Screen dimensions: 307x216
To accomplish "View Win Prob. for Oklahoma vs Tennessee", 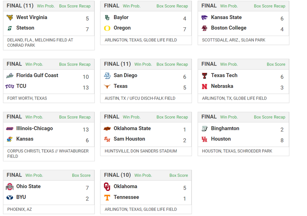I will (143, 175).
